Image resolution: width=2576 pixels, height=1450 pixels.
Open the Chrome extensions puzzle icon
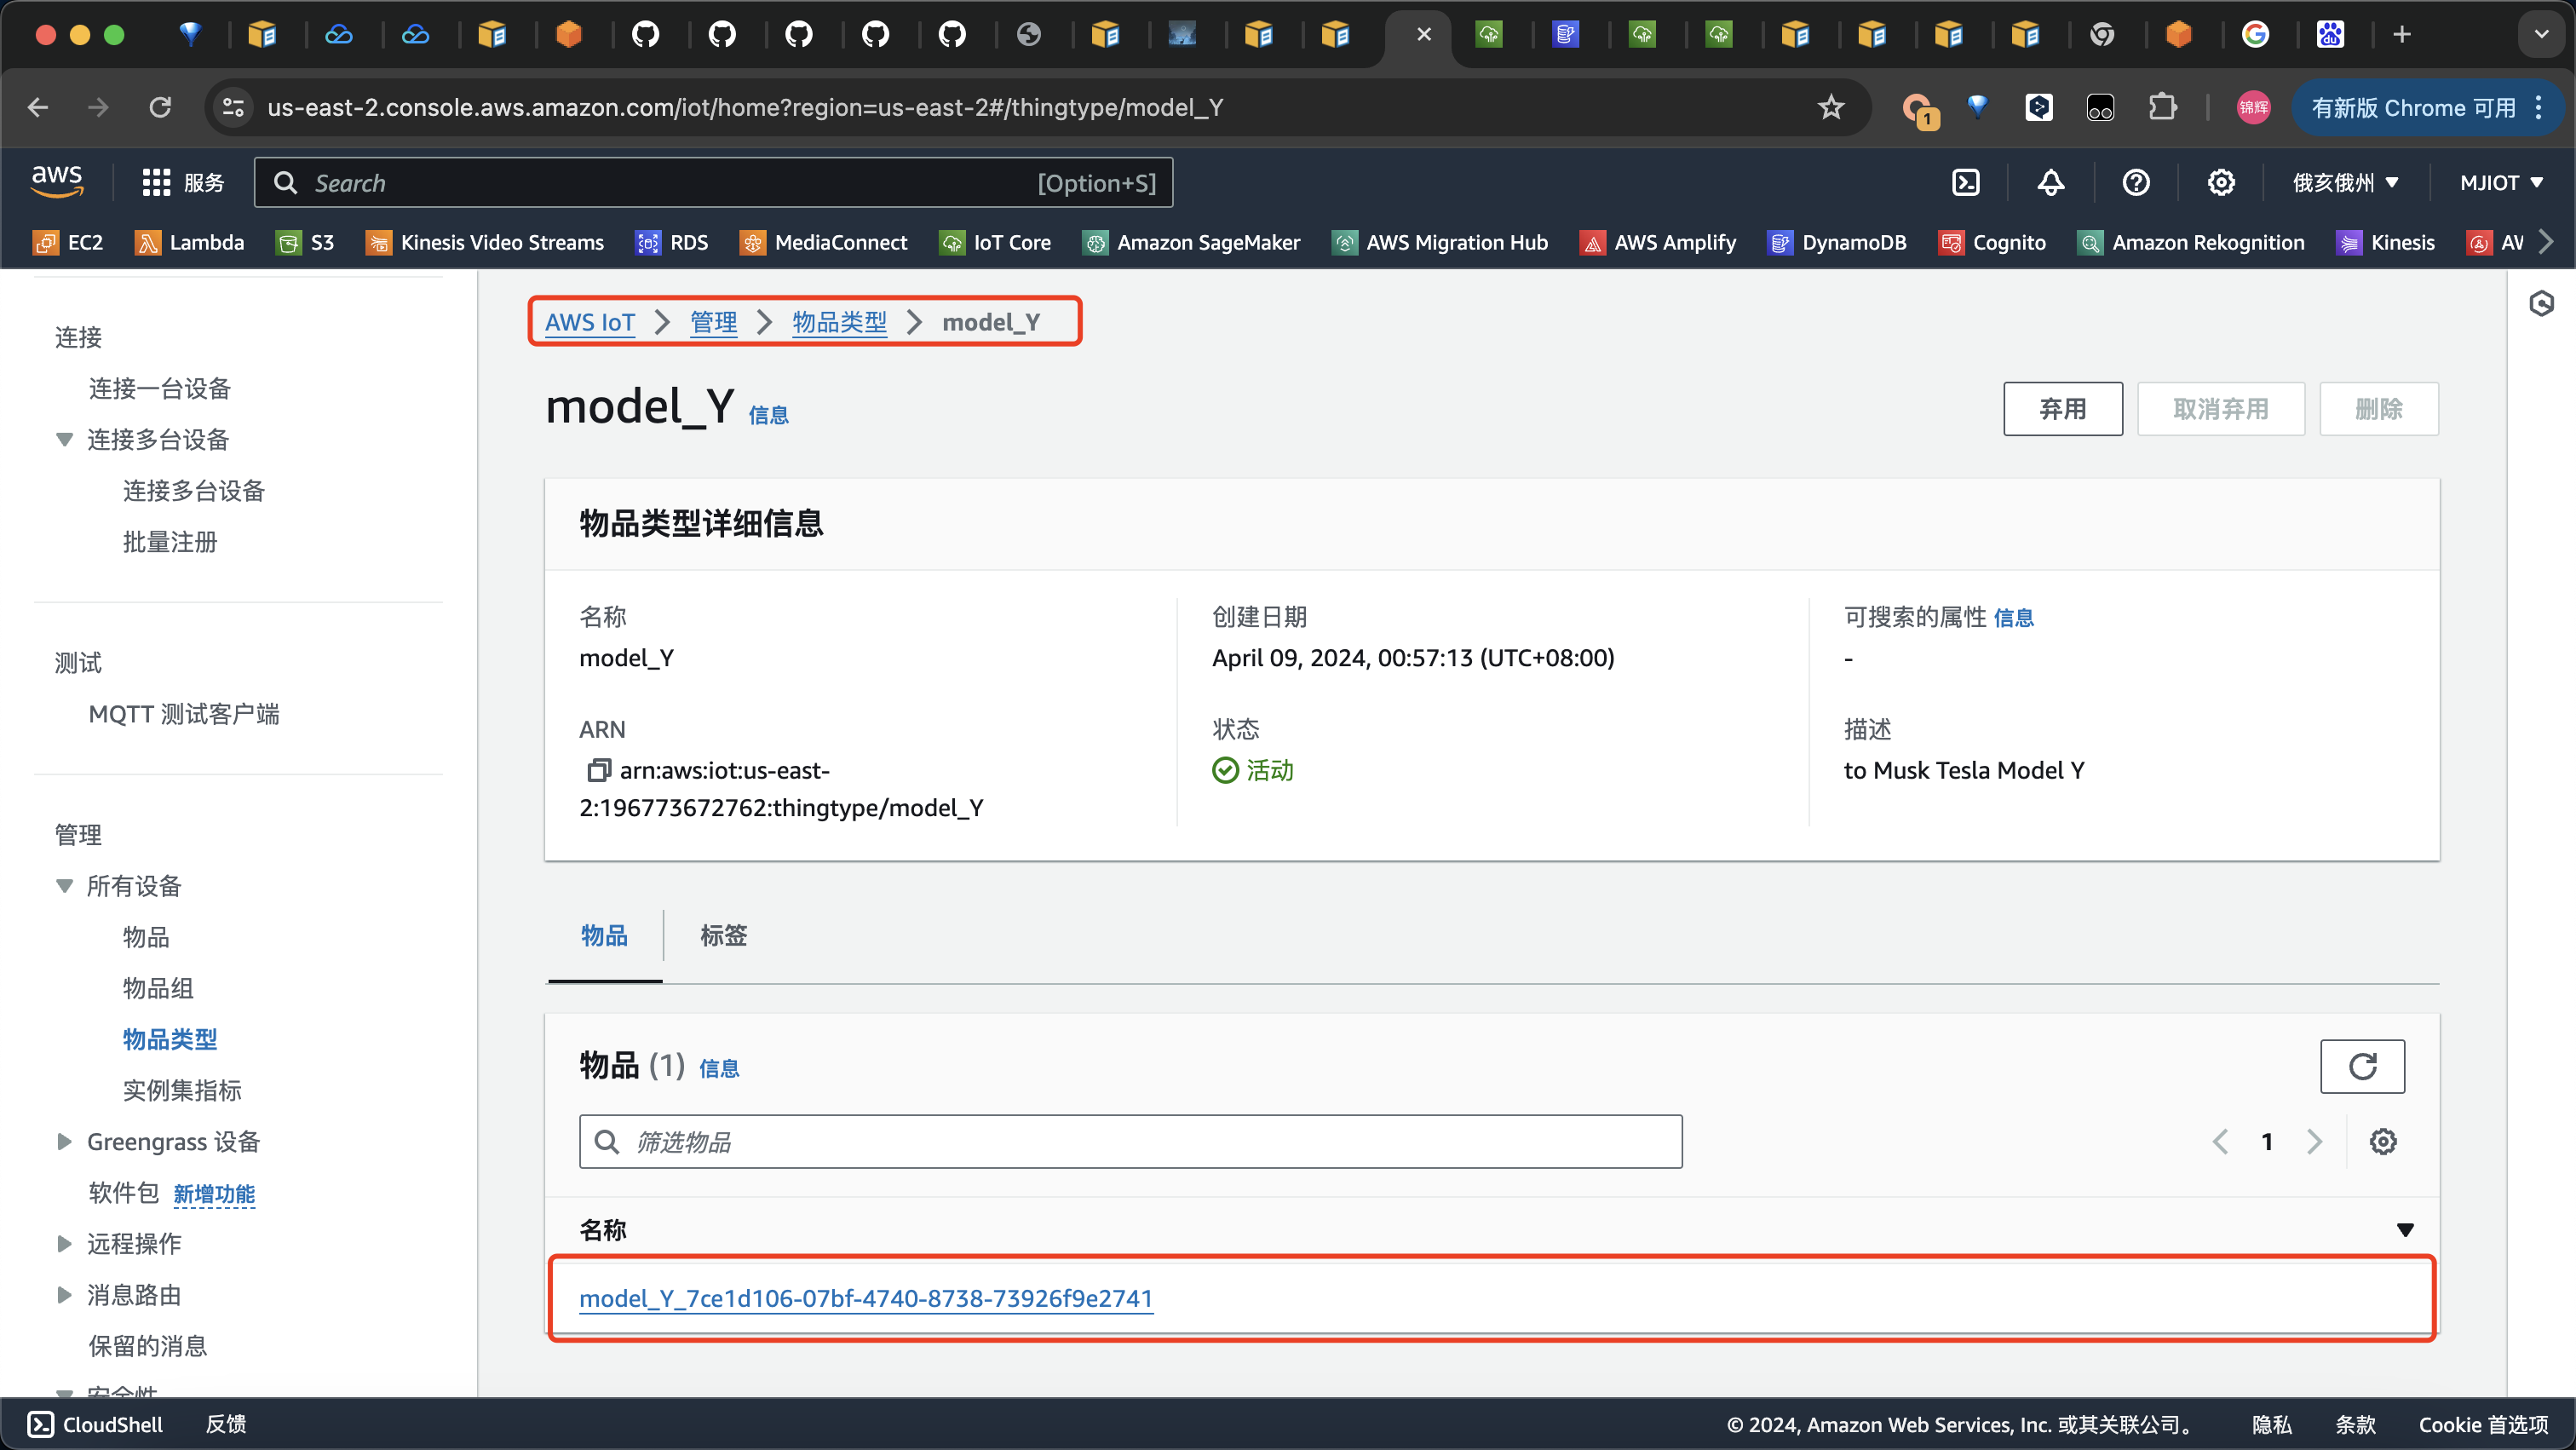click(x=2162, y=107)
